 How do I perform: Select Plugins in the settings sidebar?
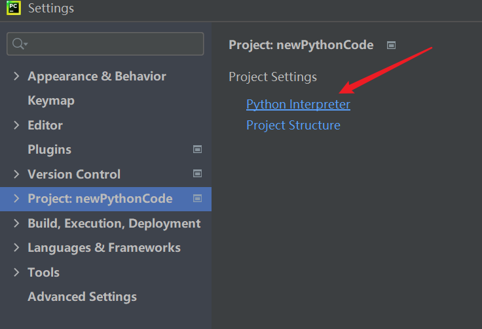point(49,149)
